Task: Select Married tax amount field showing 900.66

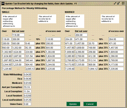Action: tap(93, 64)
